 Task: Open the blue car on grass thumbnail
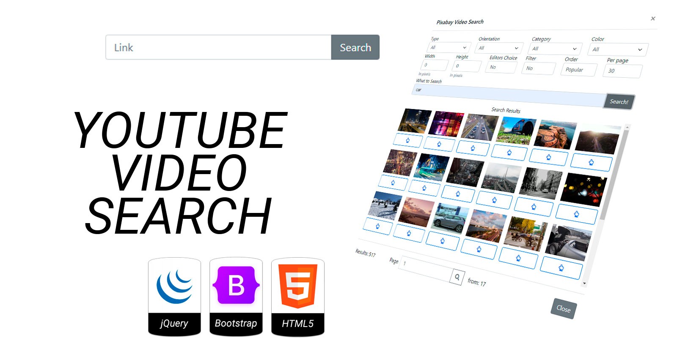pos(517,131)
